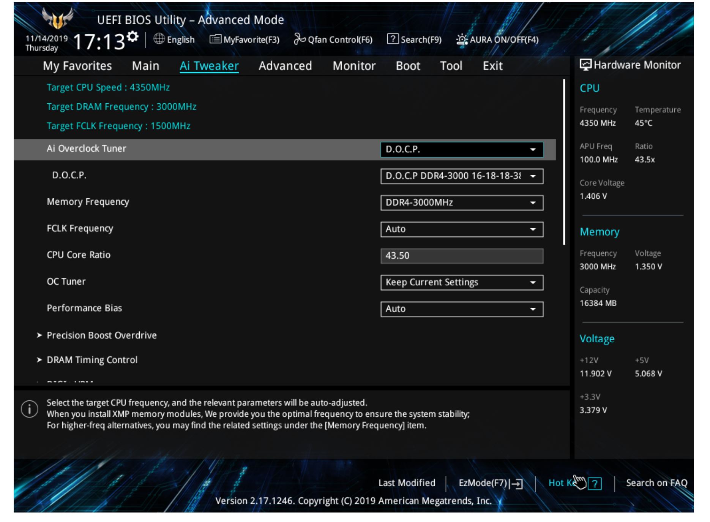Click the +3.3V 3.379 V reading
Viewport: 710px width, 522px height.
click(593, 410)
